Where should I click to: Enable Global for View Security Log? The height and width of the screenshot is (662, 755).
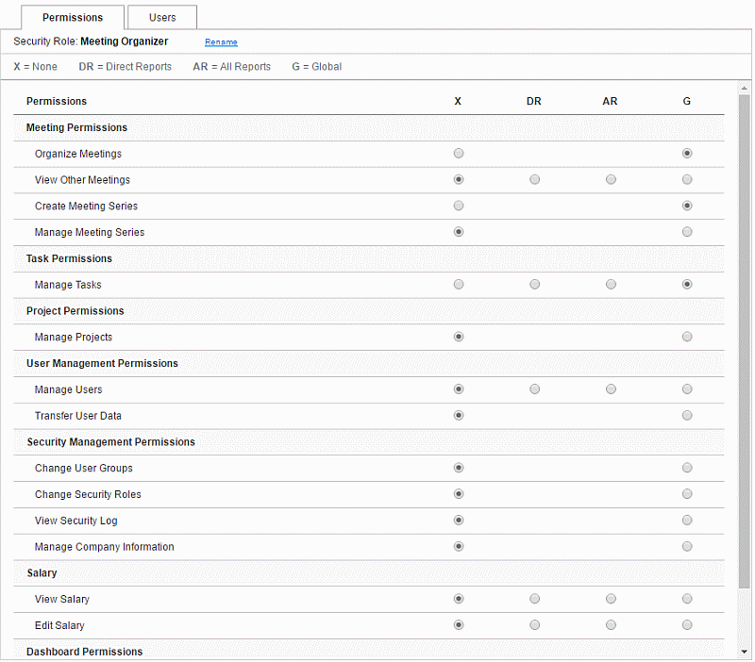pyautogui.click(x=687, y=520)
